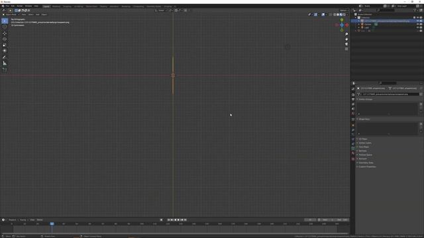This screenshot has height=238, width=424.
Task: Click the red X axis on gizmo
Action: pyautogui.click(x=347, y=25)
